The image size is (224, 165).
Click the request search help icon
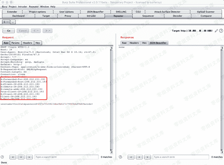(x=3, y=157)
